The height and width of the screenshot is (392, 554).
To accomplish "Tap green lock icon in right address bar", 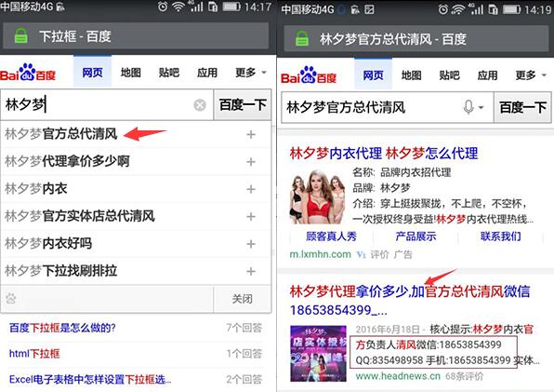I will pos(302,38).
